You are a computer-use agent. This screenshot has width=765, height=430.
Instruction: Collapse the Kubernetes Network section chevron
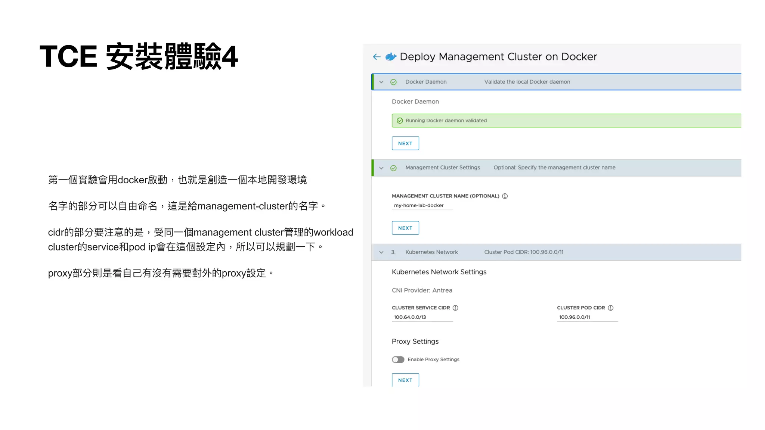coord(381,252)
